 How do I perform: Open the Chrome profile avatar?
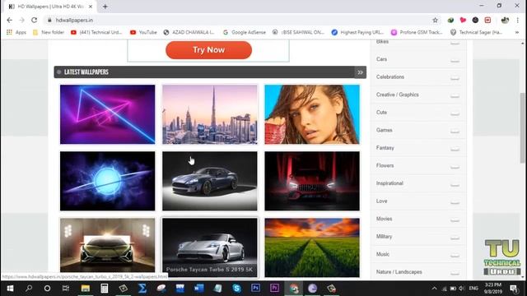point(505,20)
